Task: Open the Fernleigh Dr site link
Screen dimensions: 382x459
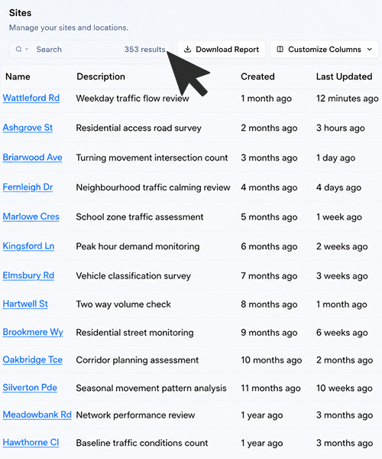Action: point(28,187)
